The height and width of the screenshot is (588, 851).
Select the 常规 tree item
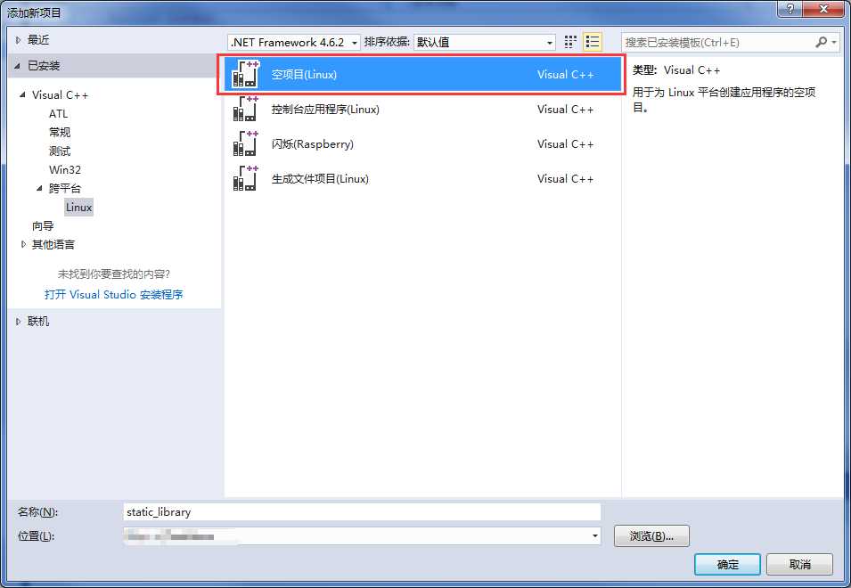tap(60, 133)
